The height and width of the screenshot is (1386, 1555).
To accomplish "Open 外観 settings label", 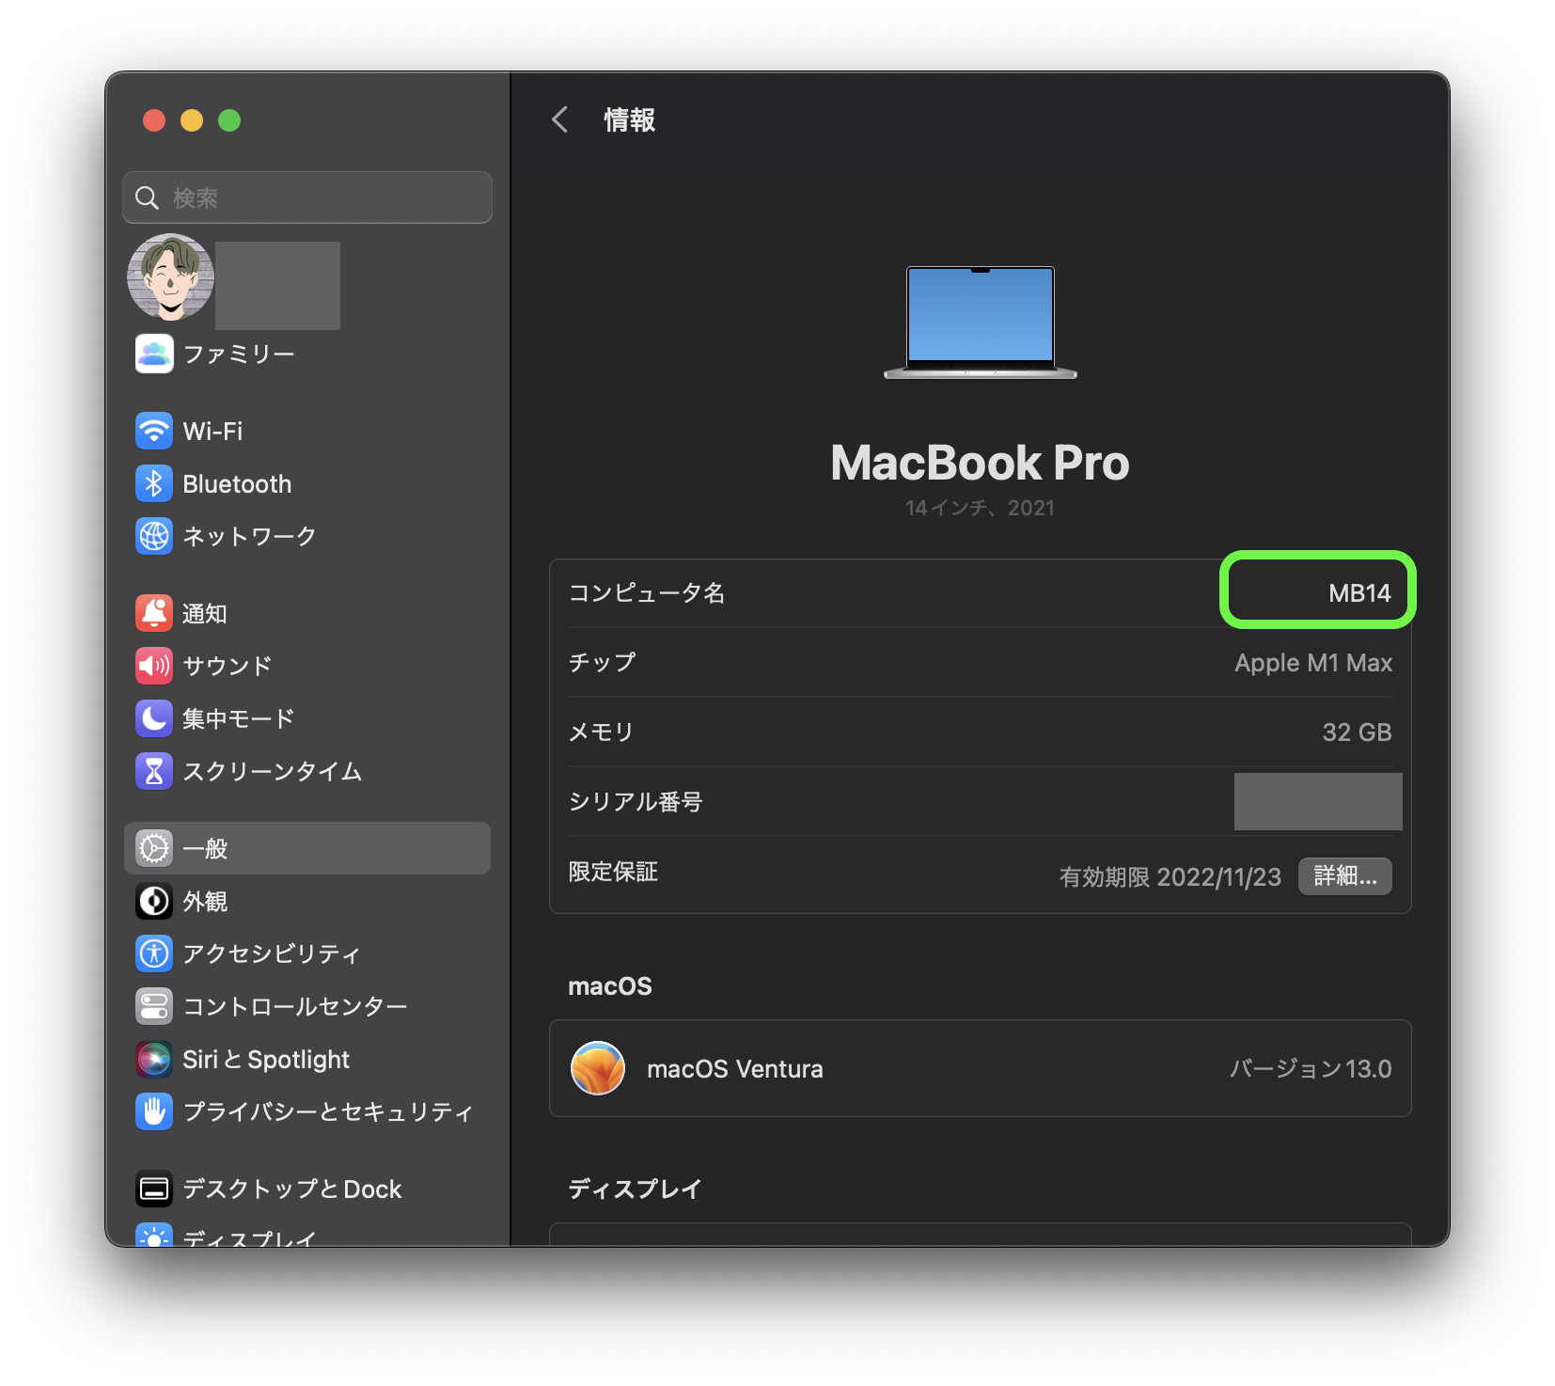I will 205,902.
